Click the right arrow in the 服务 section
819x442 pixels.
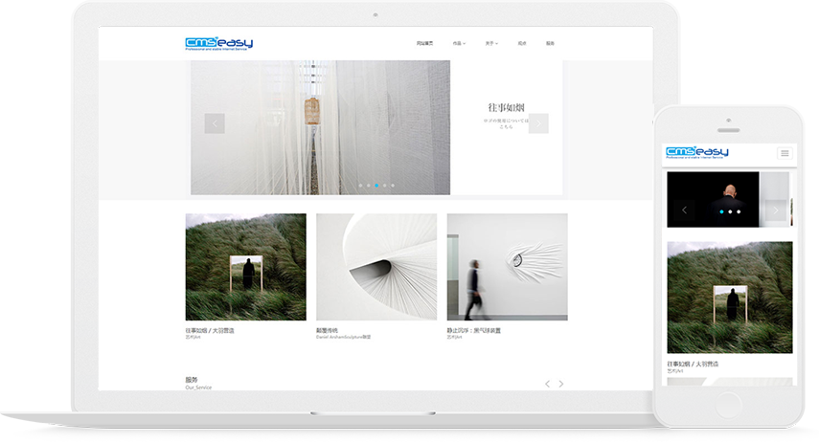click(561, 384)
